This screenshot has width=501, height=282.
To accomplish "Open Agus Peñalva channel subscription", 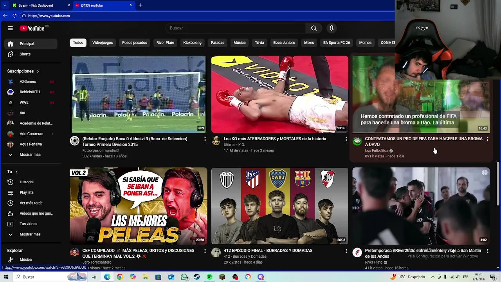I will (x=31, y=144).
